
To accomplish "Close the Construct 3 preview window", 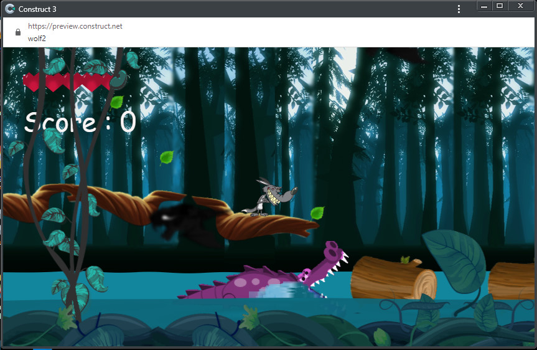I will (x=521, y=6).
